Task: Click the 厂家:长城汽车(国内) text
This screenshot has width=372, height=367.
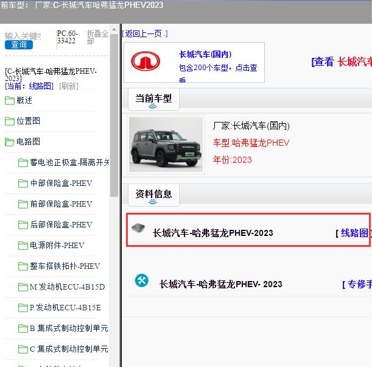Action: (251, 126)
